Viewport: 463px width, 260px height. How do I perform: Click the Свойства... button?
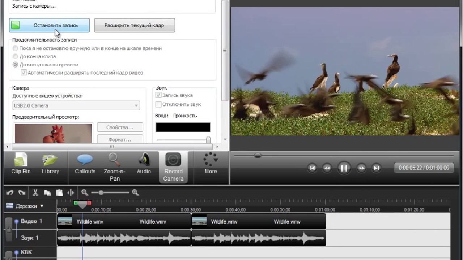click(120, 127)
